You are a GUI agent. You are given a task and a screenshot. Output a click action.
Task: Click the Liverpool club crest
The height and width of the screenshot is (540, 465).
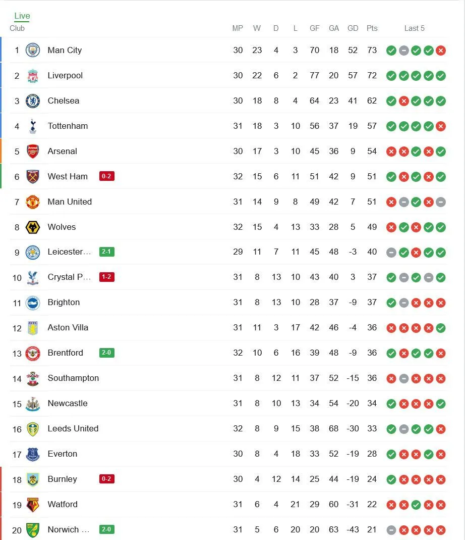pyautogui.click(x=33, y=75)
